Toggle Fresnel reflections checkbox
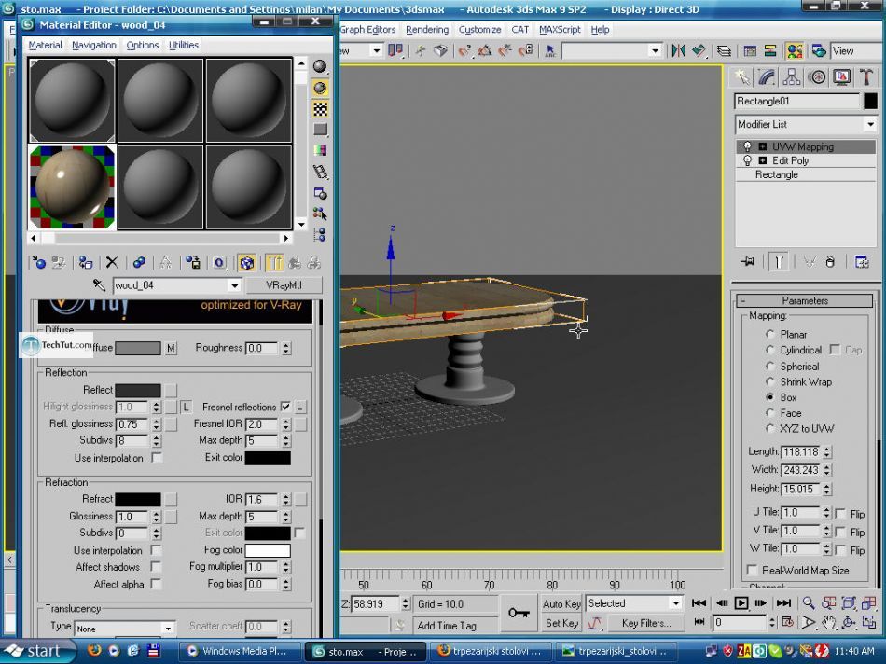 pyautogui.click(x=285, y=407)
